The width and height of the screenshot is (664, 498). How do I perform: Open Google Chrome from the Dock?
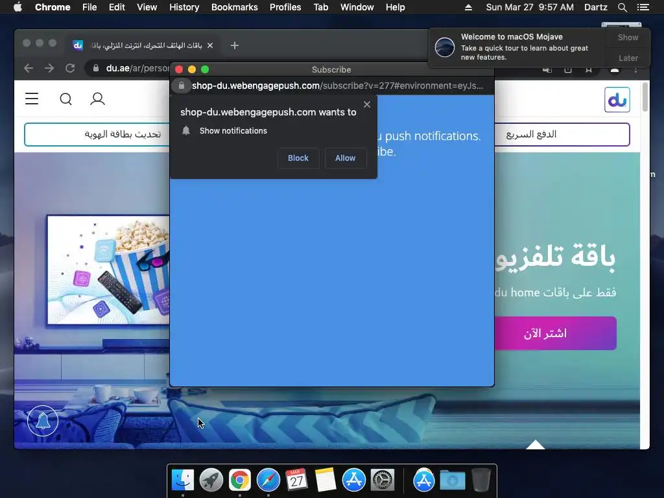(240, 480)
